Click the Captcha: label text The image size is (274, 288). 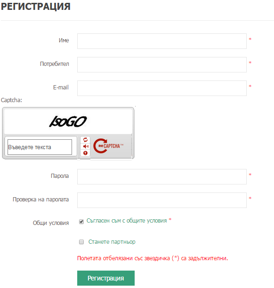pos(11,100)
